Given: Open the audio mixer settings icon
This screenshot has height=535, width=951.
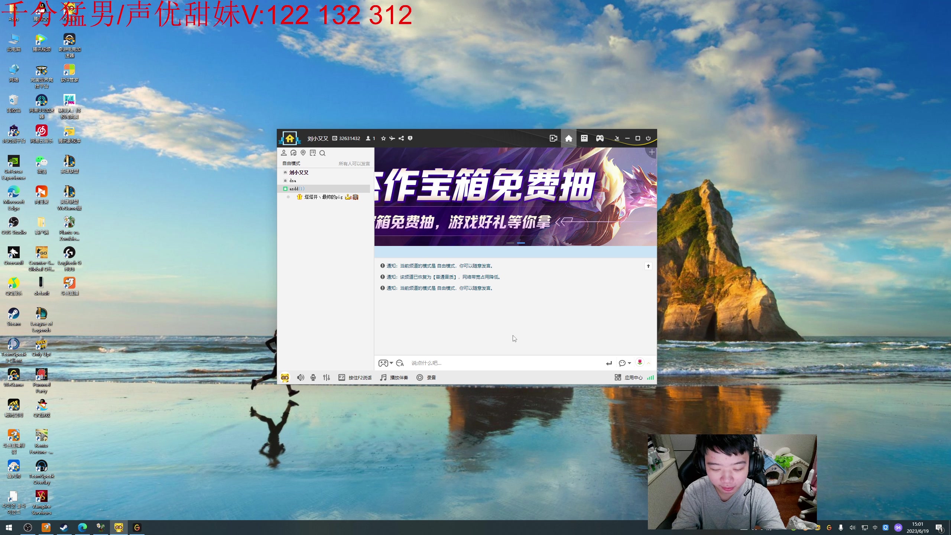Looking at the screenshot, I should click(326, 377).
